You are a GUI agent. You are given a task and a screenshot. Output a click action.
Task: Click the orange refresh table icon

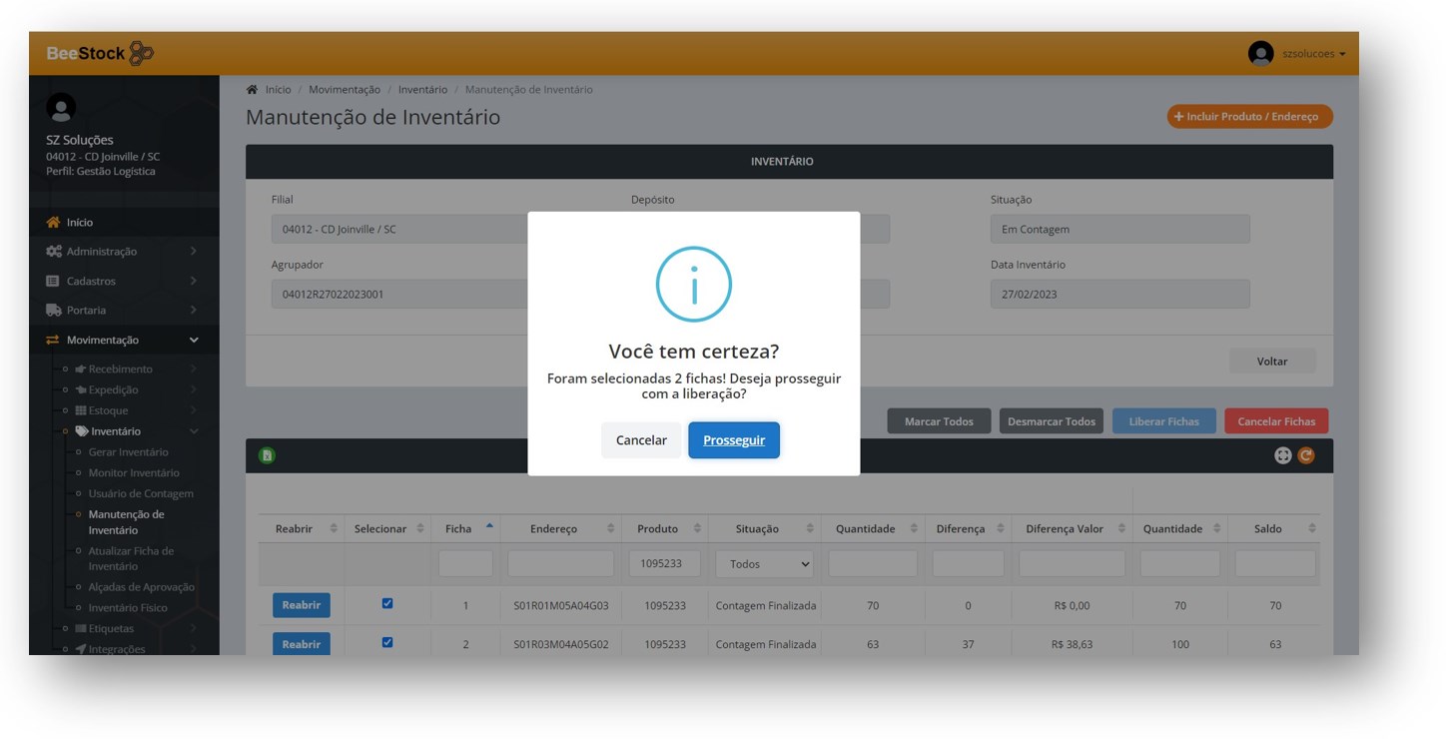tap(1306, 455)
